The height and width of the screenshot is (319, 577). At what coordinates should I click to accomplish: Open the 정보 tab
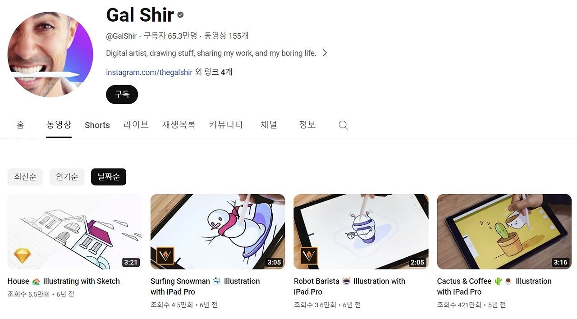pyautogui.click(x=307, y=125)
